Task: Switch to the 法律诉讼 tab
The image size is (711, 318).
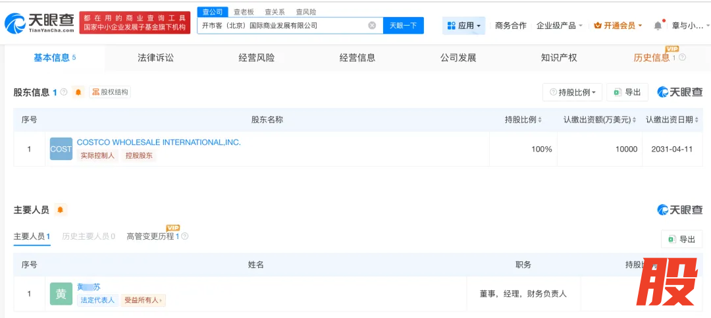Action: pos(155,58)
